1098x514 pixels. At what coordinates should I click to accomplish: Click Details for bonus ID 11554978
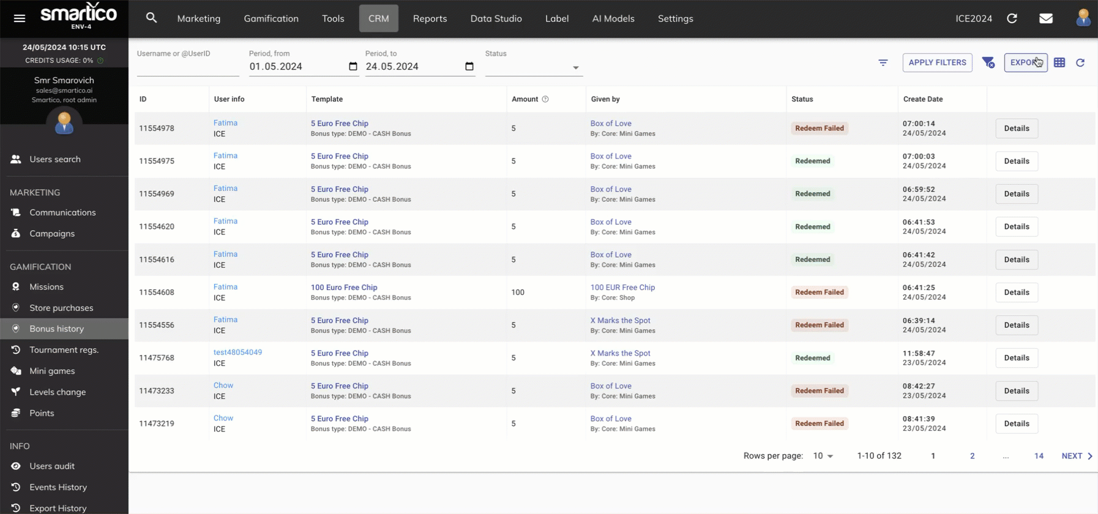pyautogui.click(x=1016, y=128)
